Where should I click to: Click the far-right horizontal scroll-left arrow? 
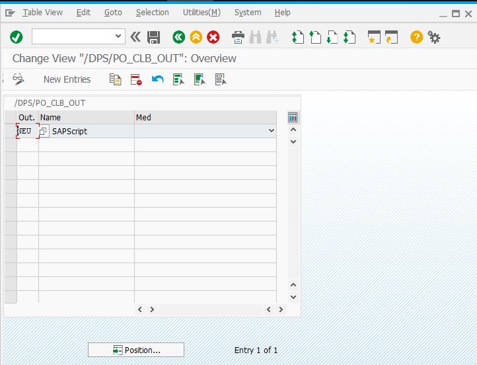coord(269,309)
